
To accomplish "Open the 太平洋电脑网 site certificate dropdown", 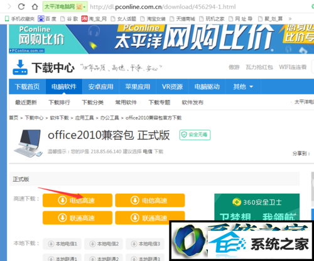I will tap(65, 7).
